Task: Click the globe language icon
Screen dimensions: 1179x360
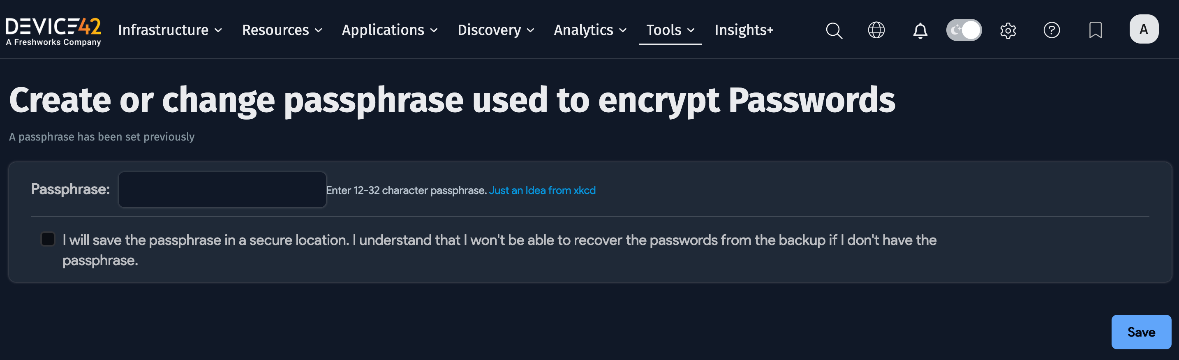Action: [x=876, y=30]
